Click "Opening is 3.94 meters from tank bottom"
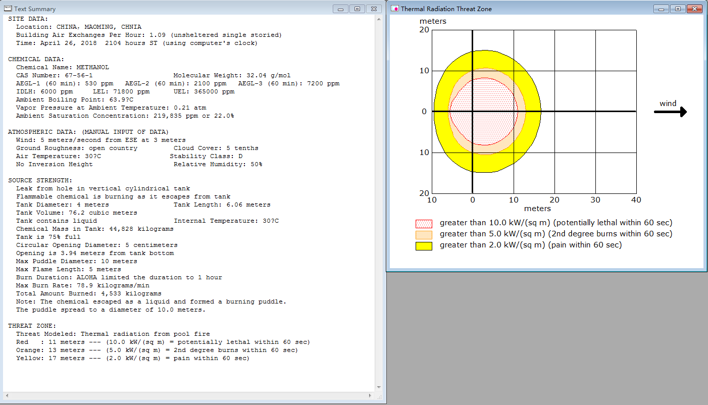This screenshot has width=708, height=405. click(x=95, y=253)
